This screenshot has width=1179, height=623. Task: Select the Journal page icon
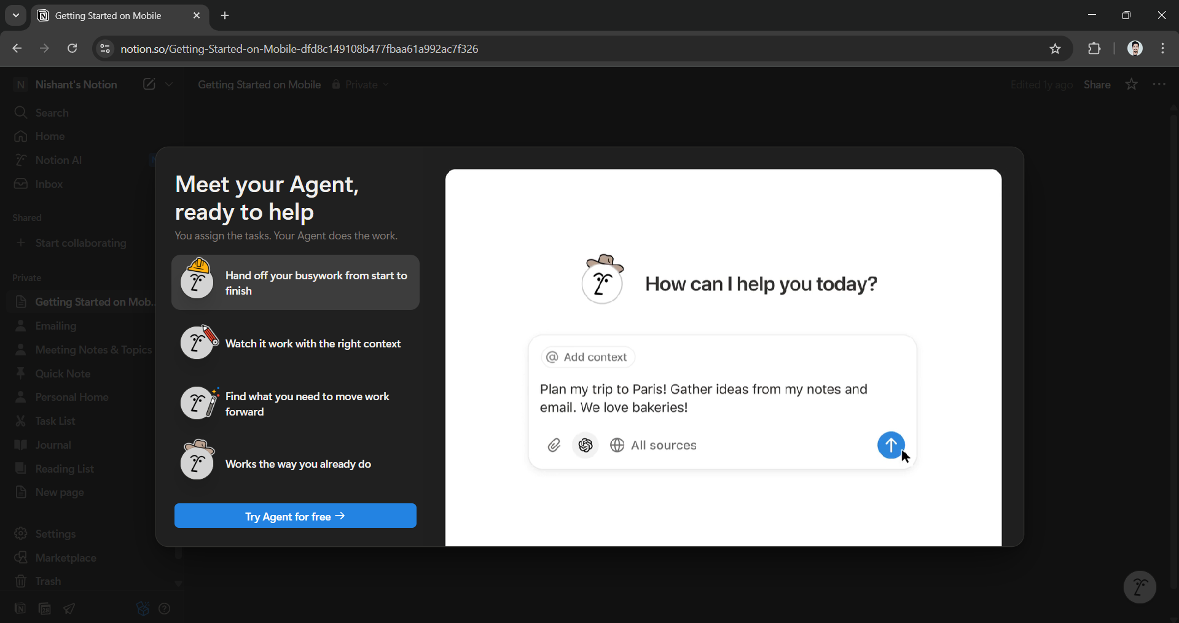pos(21,444)
